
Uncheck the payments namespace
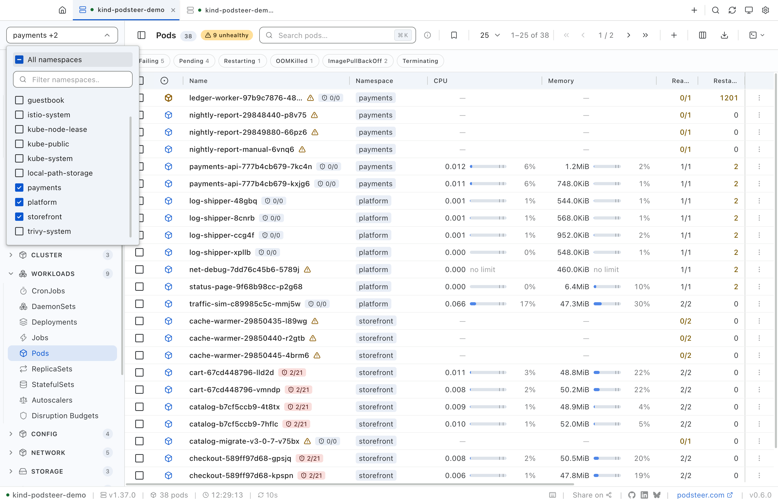pyautogui.click(x=19, y=188)
